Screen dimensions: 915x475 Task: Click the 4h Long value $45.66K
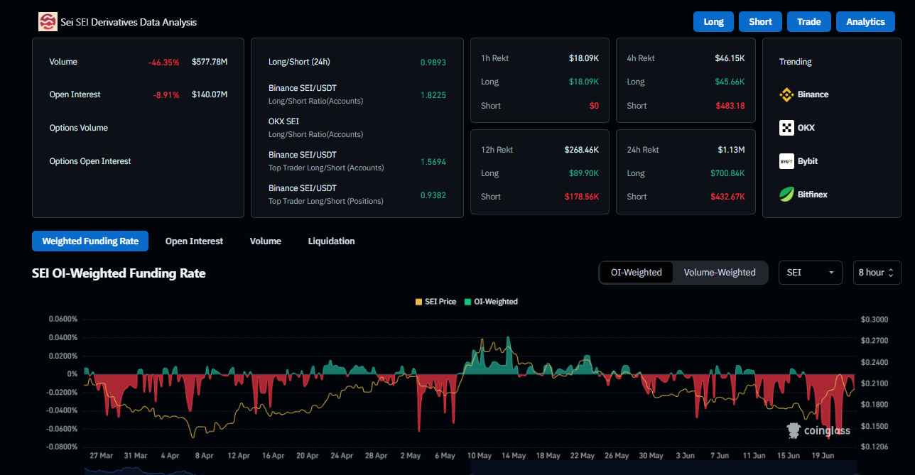click(730, 82)
